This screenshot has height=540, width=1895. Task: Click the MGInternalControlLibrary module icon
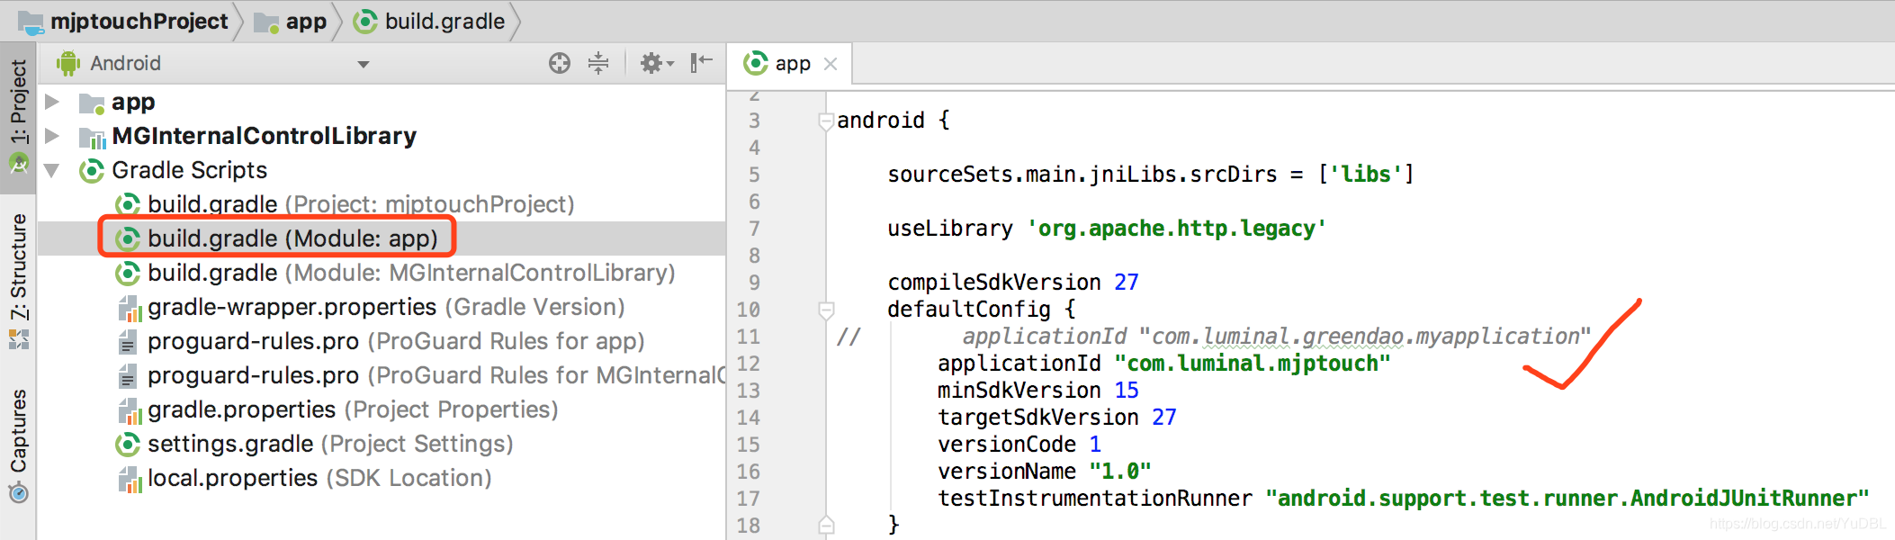(92, 137)
